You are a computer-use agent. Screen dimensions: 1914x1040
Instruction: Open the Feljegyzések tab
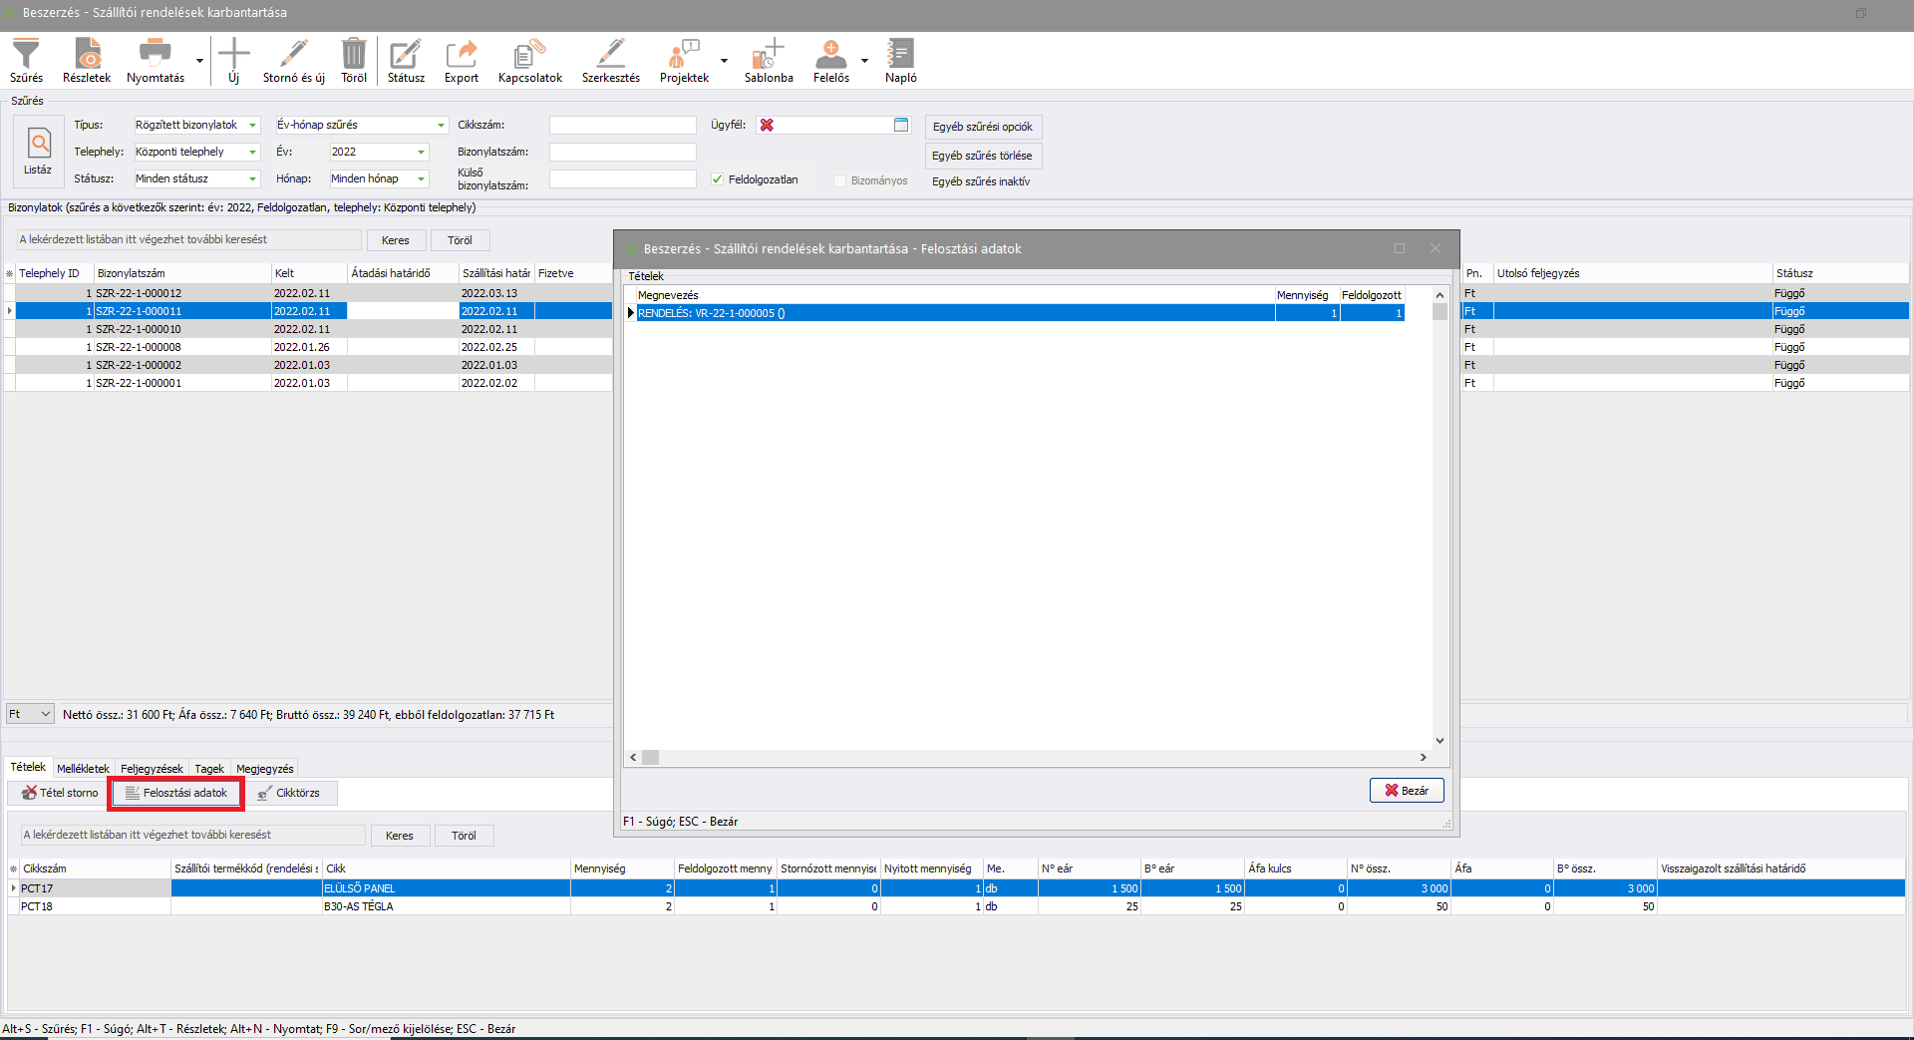click(152, 769)
